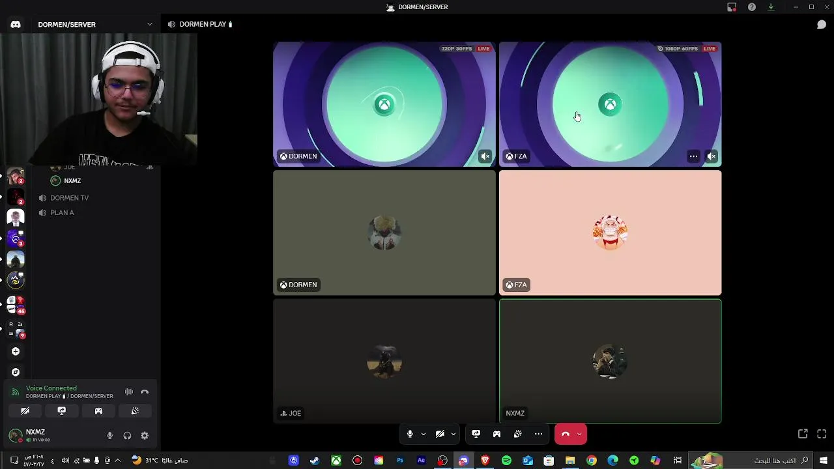Open the help question mark icon
This screenshot has height=469, width=834.
pyautogui.click(x=752, y=7)
